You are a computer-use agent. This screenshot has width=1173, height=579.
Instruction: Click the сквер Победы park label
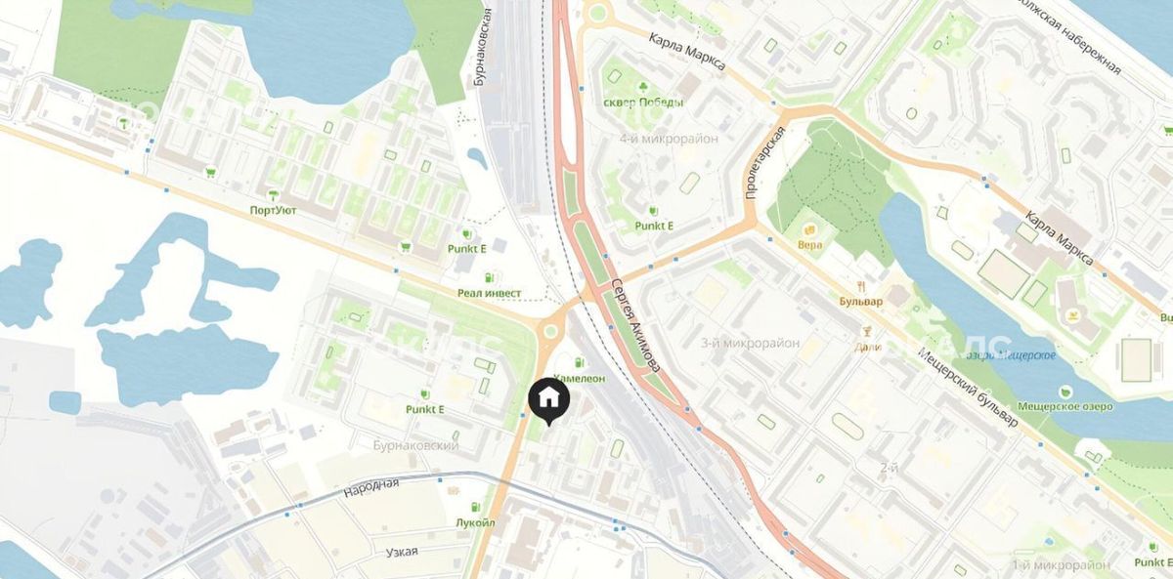[643, 103]
